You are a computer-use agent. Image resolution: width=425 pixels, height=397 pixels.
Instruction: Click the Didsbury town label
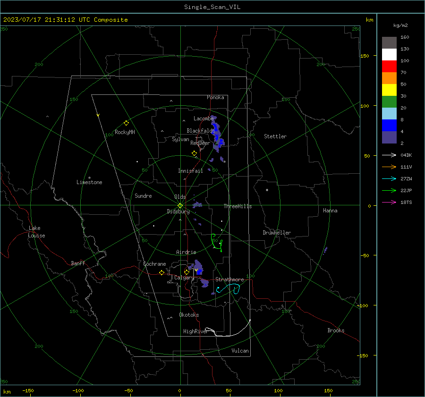178,211
